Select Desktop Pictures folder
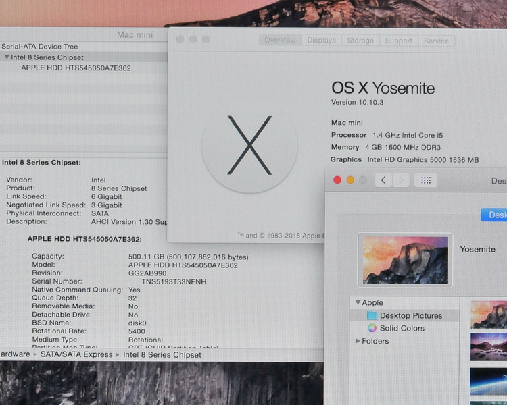507x405 pixels. pyautogui.click(x=405, y=315)
